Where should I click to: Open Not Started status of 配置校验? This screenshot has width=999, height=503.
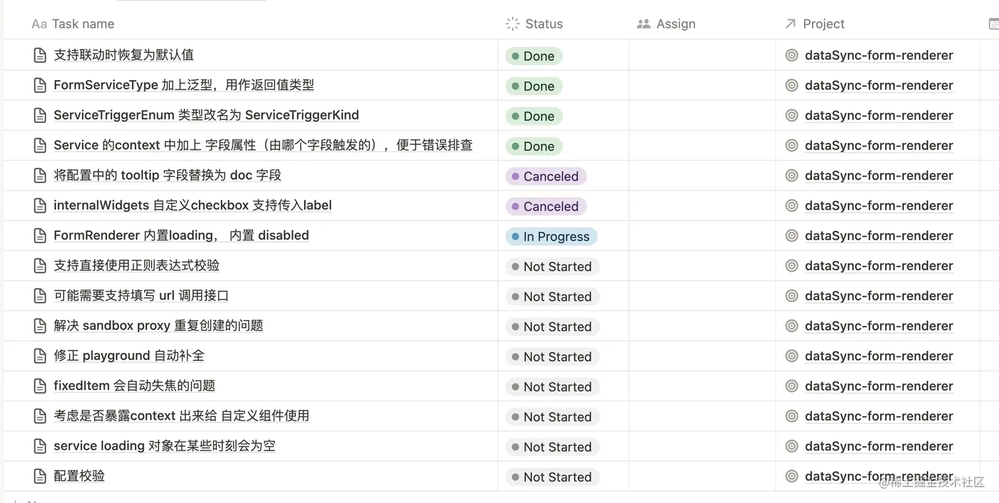(552, 477)
